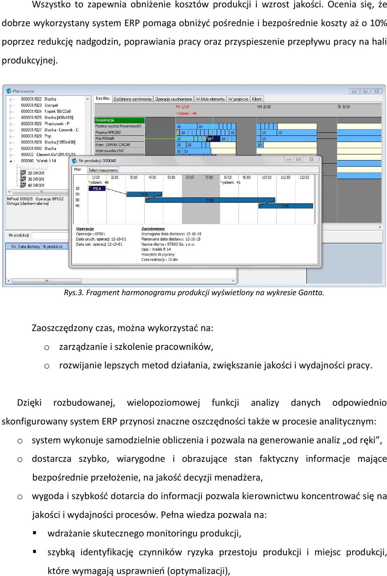Screen dimensions: 387x576
Task: Open the Tekst maszynowy tab
Action: 103,170
